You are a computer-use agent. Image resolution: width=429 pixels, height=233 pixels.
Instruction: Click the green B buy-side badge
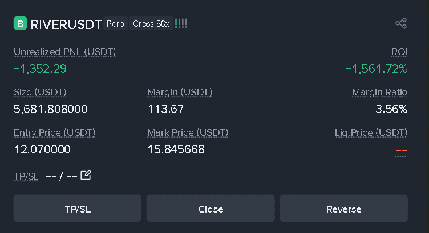[x=20, y=23]
